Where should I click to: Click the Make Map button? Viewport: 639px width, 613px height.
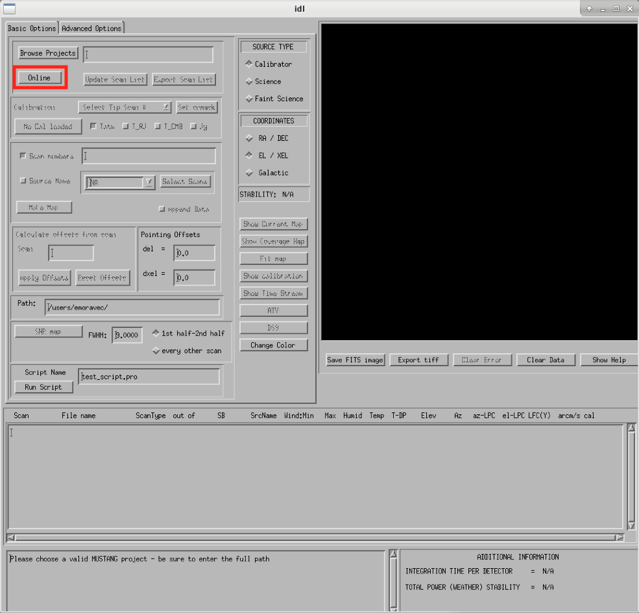pos(44,207)
